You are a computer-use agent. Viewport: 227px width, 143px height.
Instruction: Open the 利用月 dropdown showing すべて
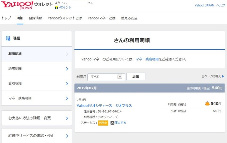(x=106, y=77)
